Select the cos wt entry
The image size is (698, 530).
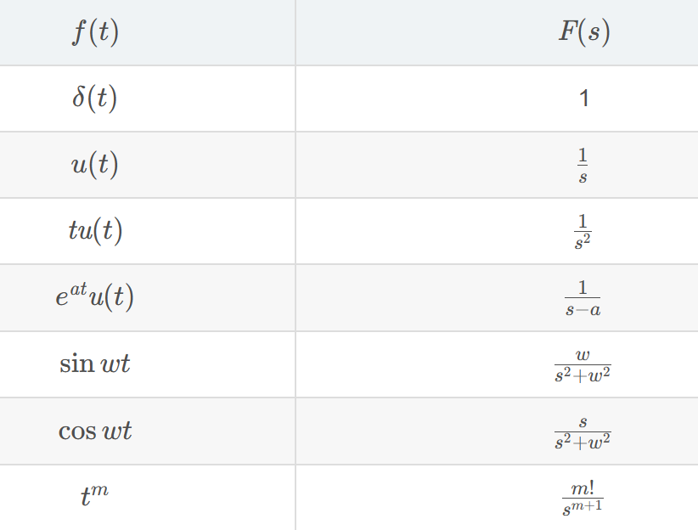pos(95,431)
